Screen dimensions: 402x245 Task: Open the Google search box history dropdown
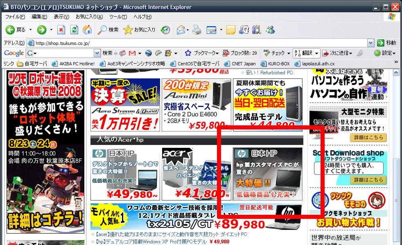point(97,53)
